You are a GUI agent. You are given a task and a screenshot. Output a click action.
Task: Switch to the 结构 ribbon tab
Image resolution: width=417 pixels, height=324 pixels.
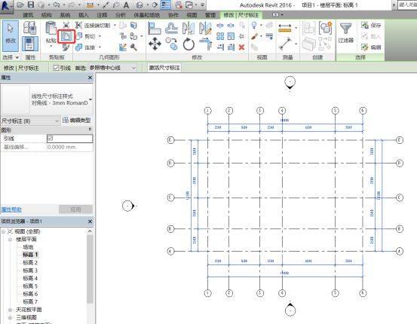coord(47,15)
